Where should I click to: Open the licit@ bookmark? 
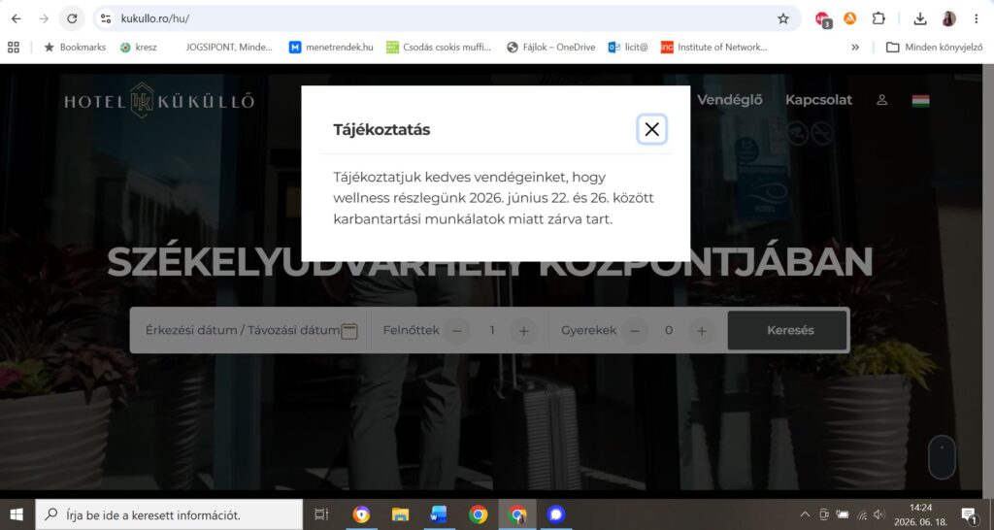pos(628,47)
